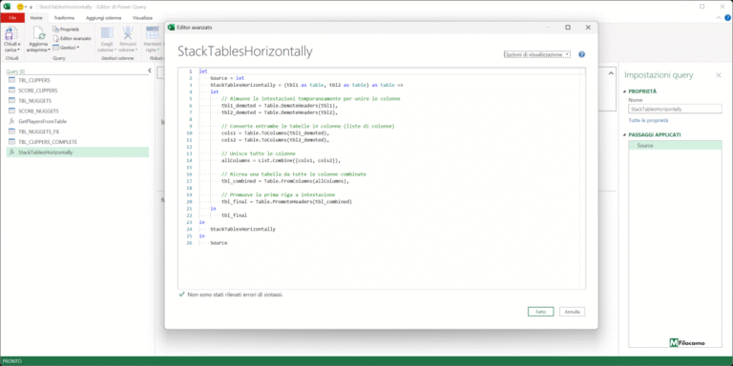Open Opzioni di visualizzazione dropdown

click(536, 54)
